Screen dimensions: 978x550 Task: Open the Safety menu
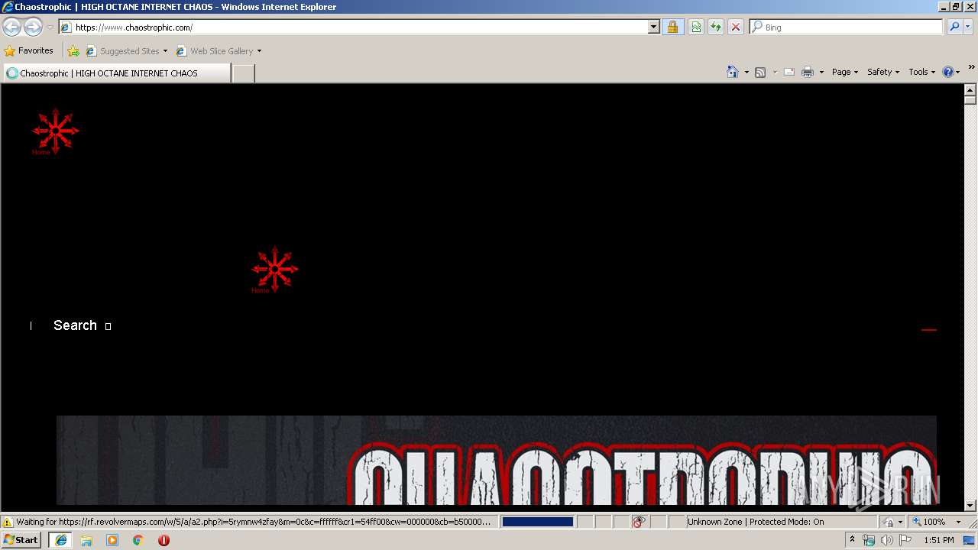coord(883,72)
